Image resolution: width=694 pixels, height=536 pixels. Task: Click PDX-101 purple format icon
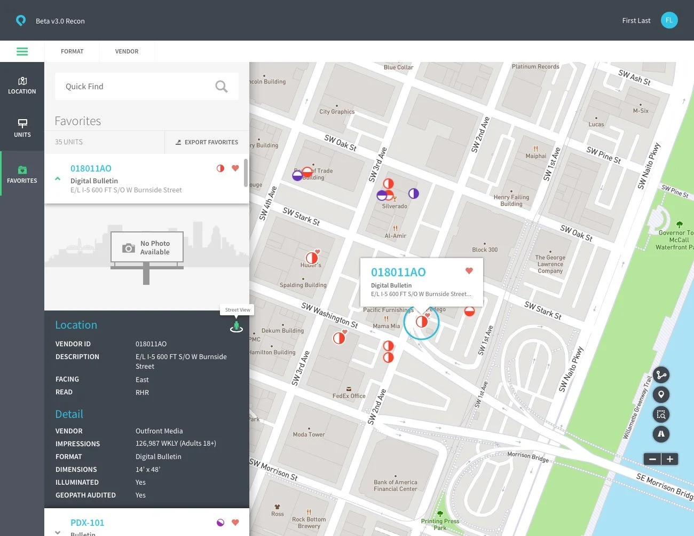coord(220,523)
